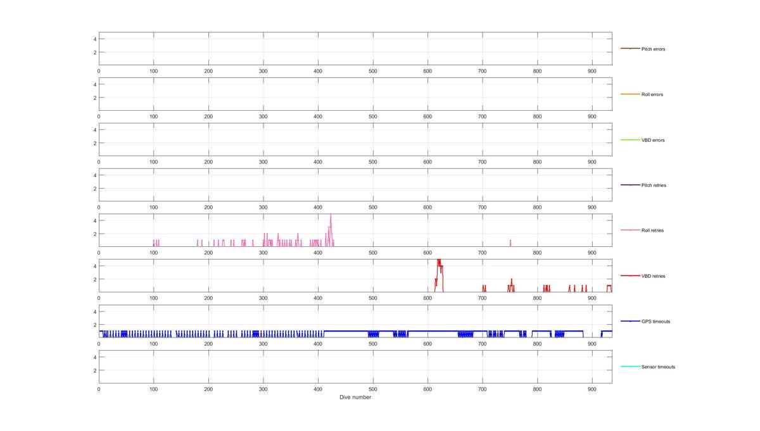The width and height of the screenshot is (760, 431).
Task: Click the "4" y-axis tick of the Pitch errors plot
Action: tap(95, 39)
